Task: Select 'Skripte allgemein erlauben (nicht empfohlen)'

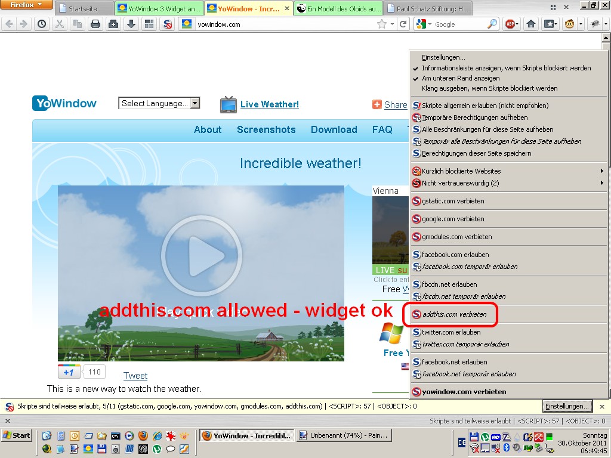Action: [x=509, y=105]
